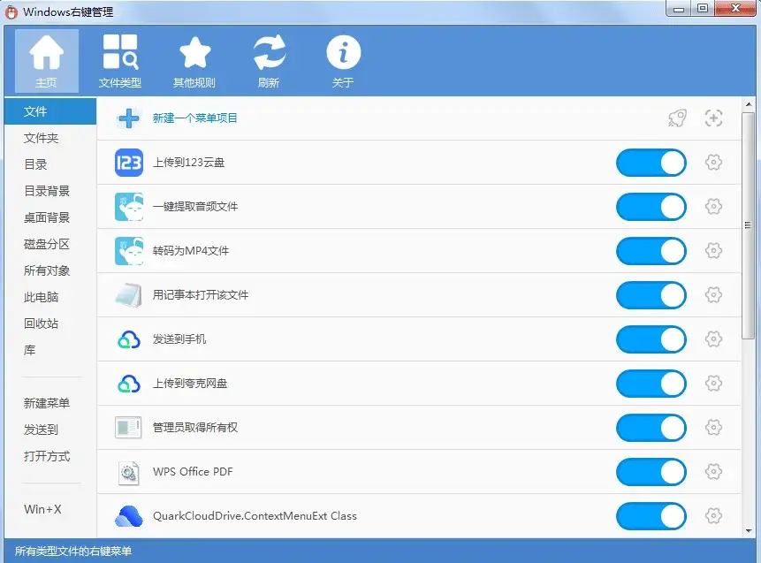Open 回收站 category in sidebar

click(x=41, y=323)
